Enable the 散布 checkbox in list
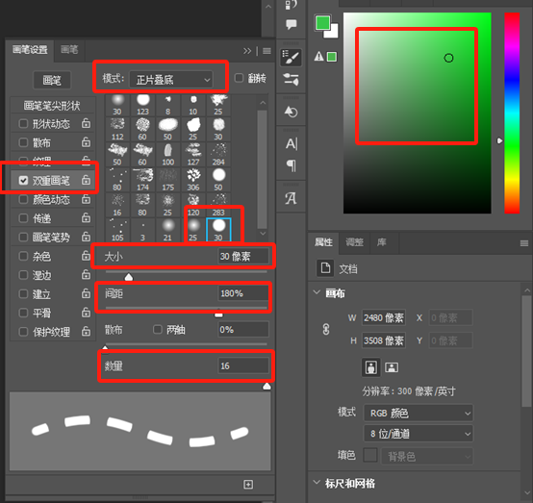This screenshot has height=503, width=533. (x=23, y=142)
